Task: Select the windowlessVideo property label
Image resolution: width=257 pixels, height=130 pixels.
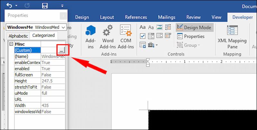Action: pyautogui.click(x=27, y=111)
